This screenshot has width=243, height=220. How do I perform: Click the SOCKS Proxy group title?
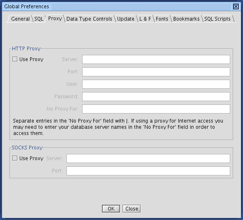tap(27, 148)
